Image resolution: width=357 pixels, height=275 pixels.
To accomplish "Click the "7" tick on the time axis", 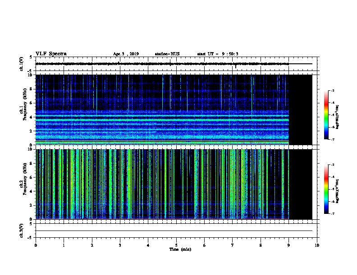I will [x=233, y=245].
